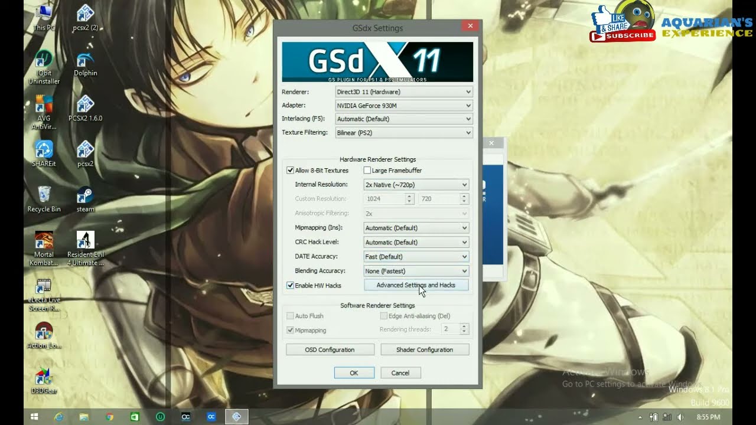
Task: Expand the Blending Accuracy dropdown
Action: [416, 272]
